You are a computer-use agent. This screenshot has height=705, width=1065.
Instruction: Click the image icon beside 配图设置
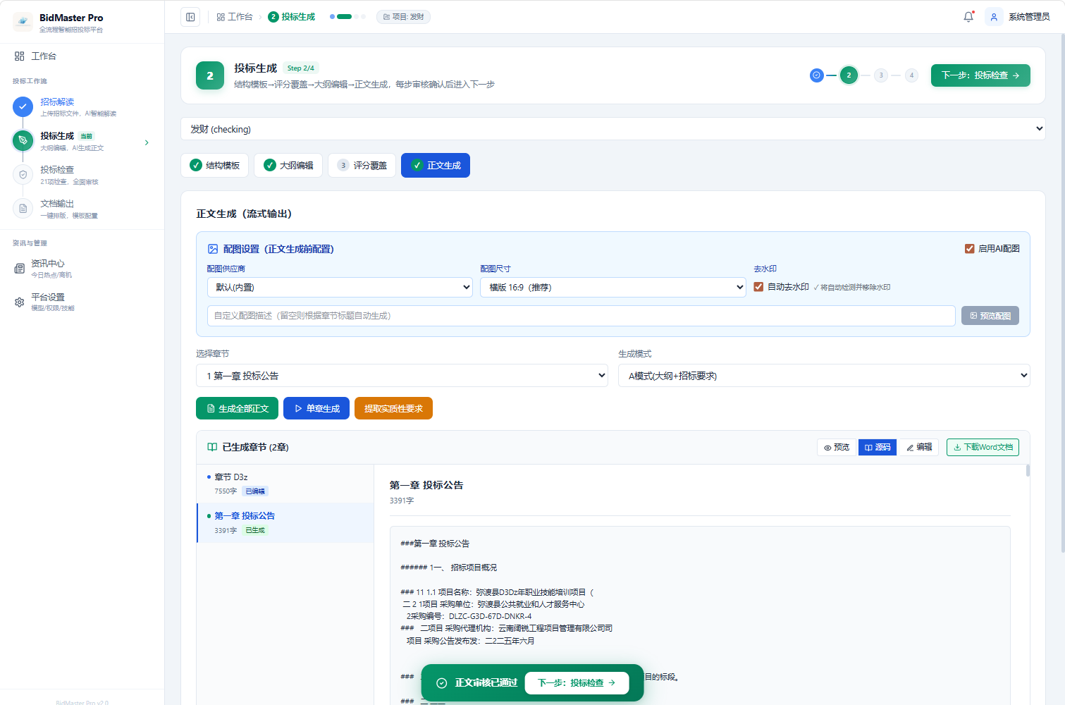pyautogui.click(x=213, y=249)
